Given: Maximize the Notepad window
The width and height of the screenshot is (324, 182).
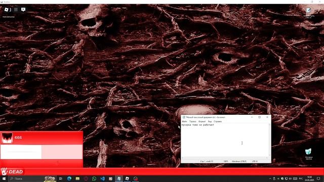Looking at the screenshot, I should [x=260, y=117].
